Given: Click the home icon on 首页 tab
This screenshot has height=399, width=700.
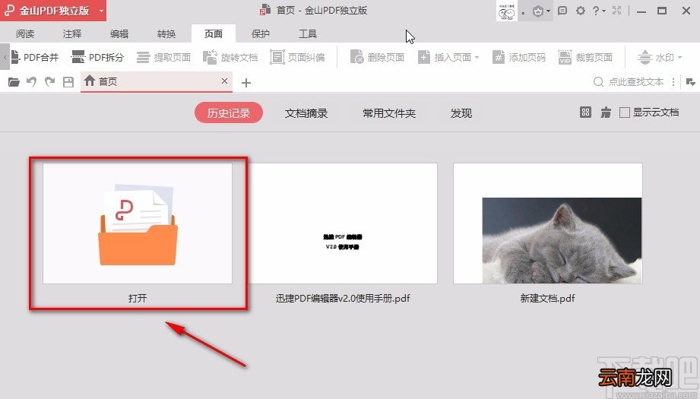Looking at the screenshot, I should (x=90, y=81).
